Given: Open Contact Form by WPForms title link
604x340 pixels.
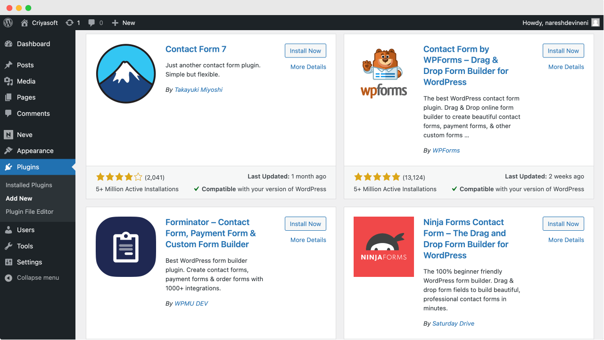Looking at the screenshot, I should pyautogui.click(x=466, y=65).
